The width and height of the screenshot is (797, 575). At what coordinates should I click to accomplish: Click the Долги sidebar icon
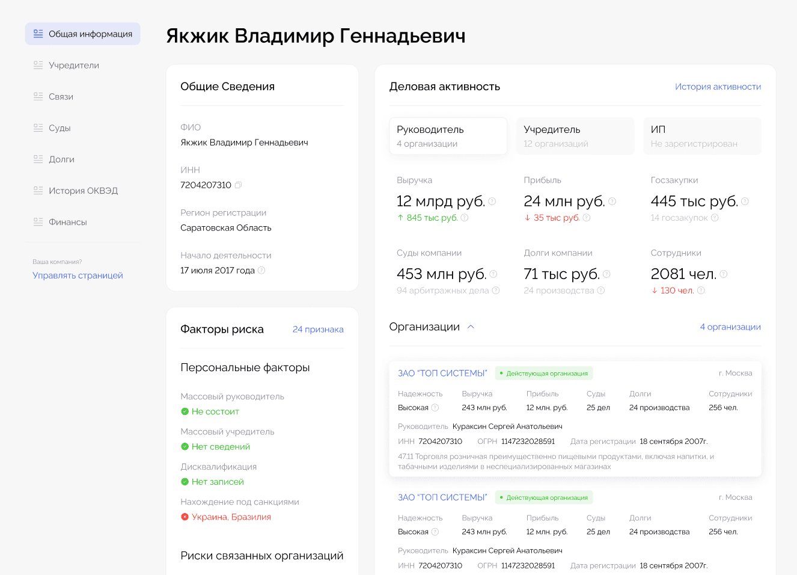point(38,159)
